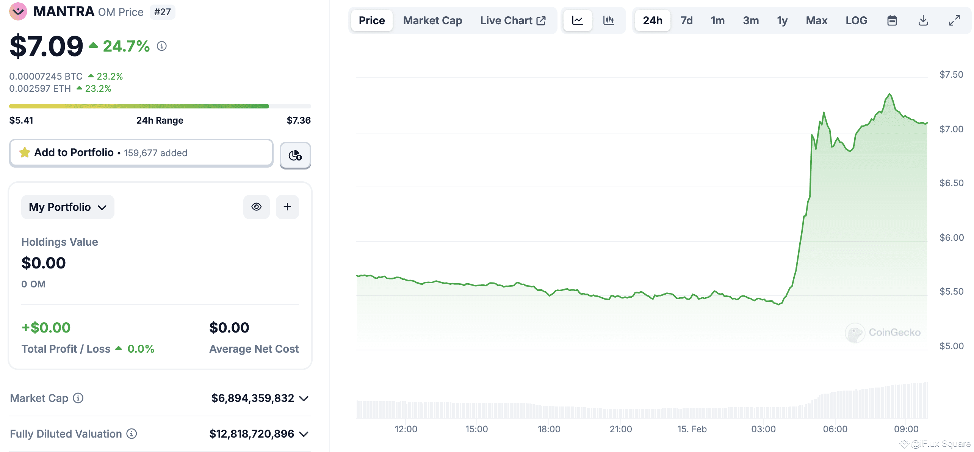Click the portfolio pie chart icon button
Viewport: 974px width, 452px height.
click(x=295, y=155)
